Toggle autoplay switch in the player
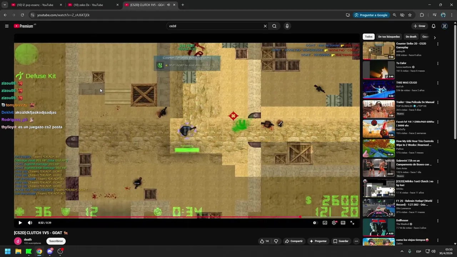Viewport: 457px width, 257px height. (315, 223)
